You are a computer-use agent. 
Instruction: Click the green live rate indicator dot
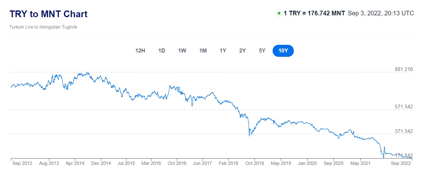(279, 13)
